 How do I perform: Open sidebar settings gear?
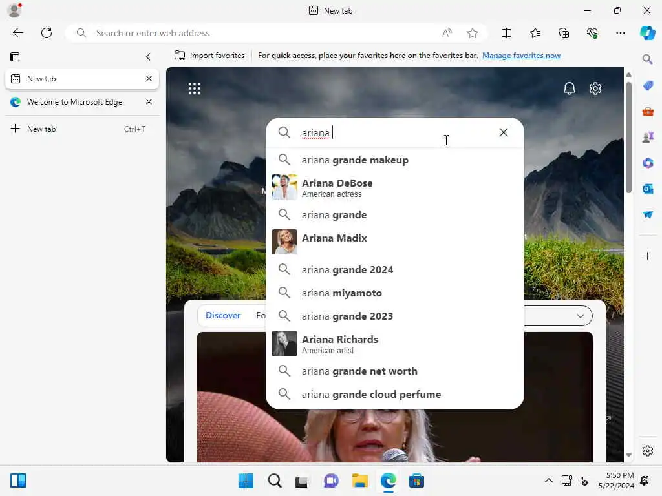point(648,451)
